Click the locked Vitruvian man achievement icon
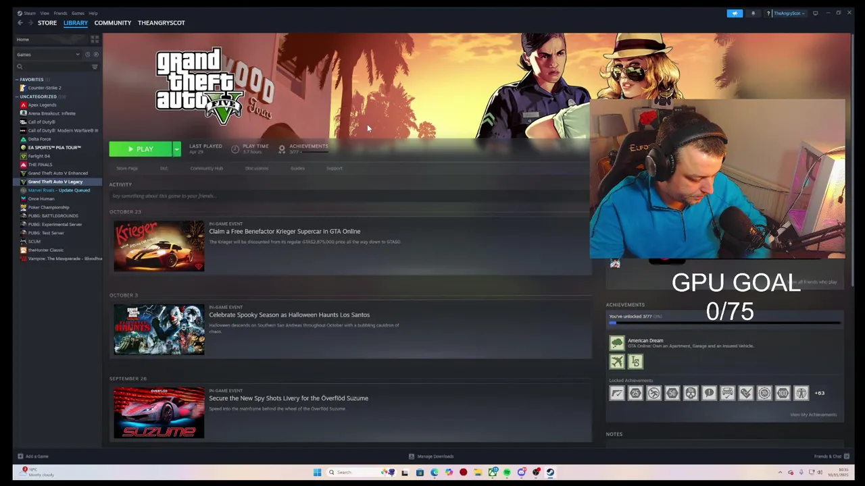865x486 pixels. [x=801, y=393]
